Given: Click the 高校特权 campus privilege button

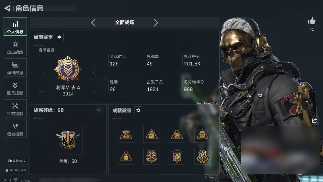Looking at the screenshot, I should pyautogui.click(x=16, y=161).
